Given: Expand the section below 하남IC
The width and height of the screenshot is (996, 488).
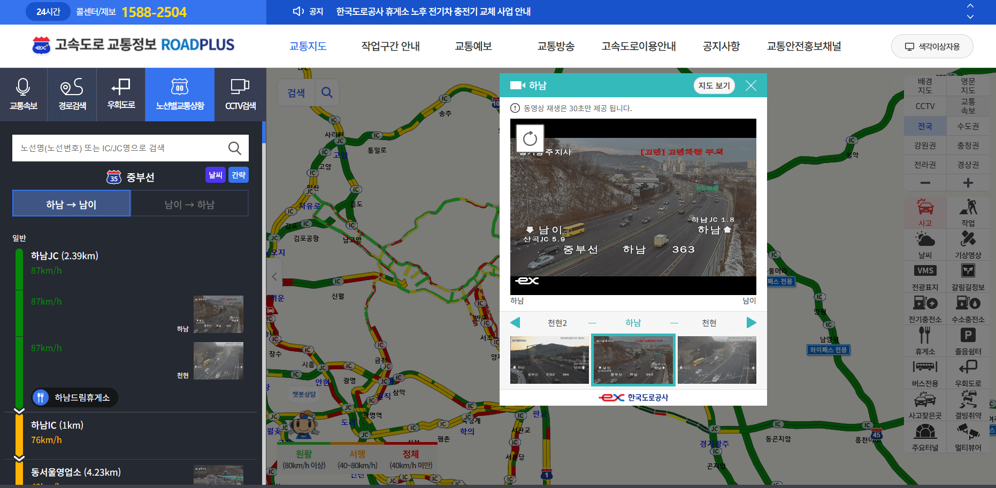Looking at the screenshot, I should coord(19,458).
